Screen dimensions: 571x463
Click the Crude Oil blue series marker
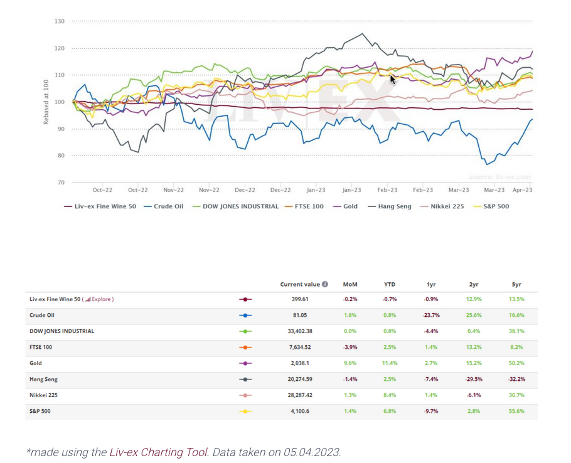245,316
